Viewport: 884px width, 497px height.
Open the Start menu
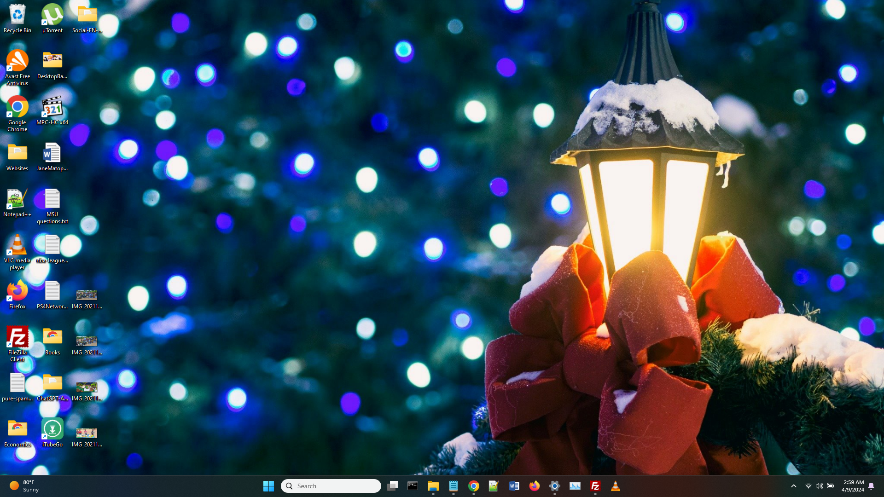[269, 486]
